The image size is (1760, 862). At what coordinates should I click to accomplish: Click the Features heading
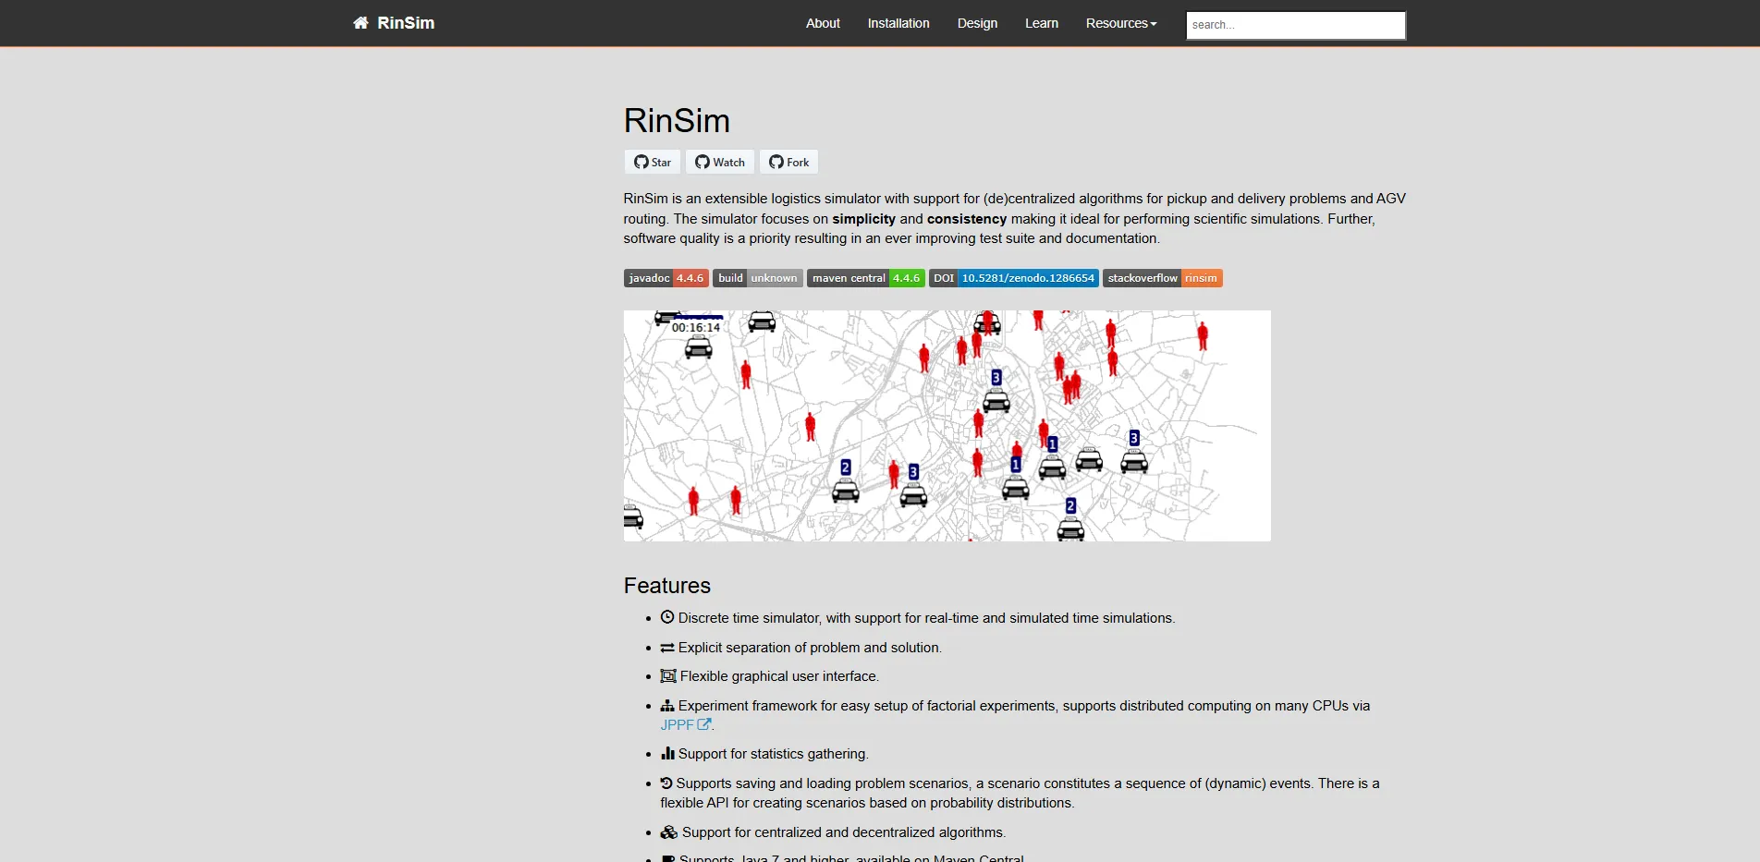click(667, 586)
